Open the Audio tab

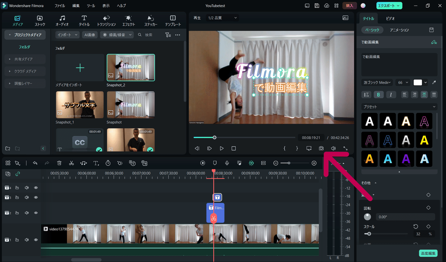pos(62,21)
